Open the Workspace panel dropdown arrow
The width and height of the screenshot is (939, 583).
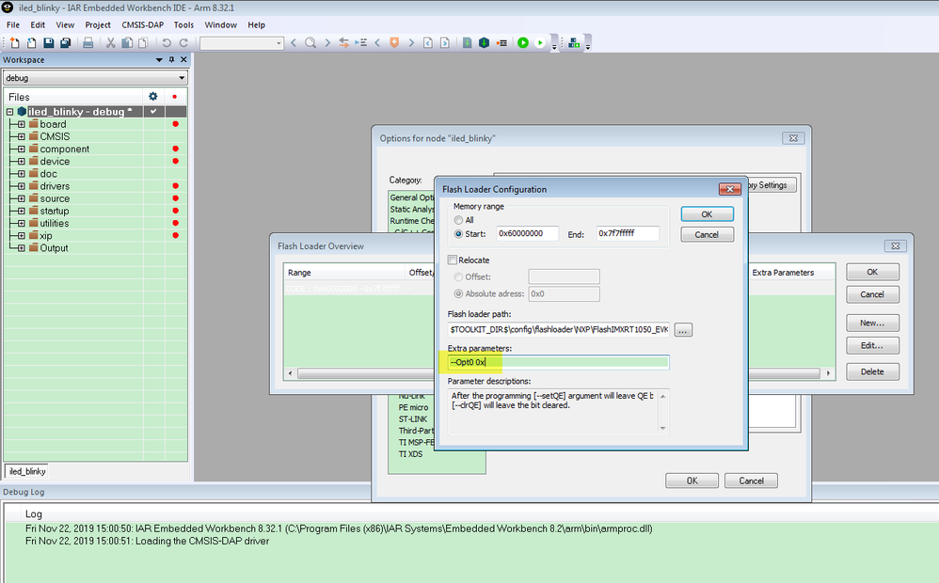tap(159, 60)
